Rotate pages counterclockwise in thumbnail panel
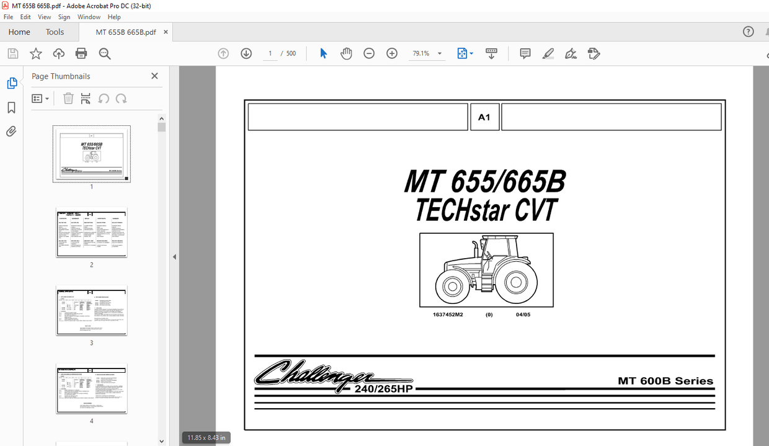This screenshot has width=769, height=446. tap(103, 98)
